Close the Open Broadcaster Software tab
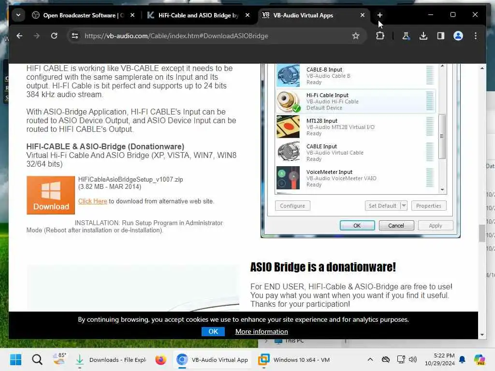Image resolution: width=495 pixels, height=371 pixels. point(132,15)
